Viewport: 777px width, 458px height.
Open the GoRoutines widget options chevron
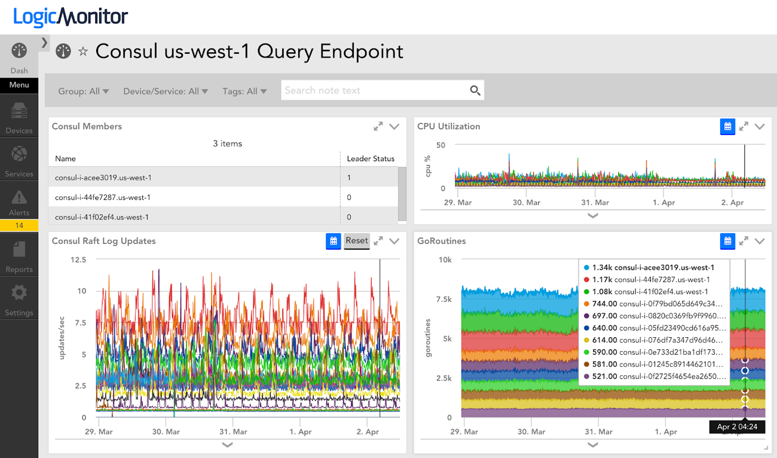[760, 241]
